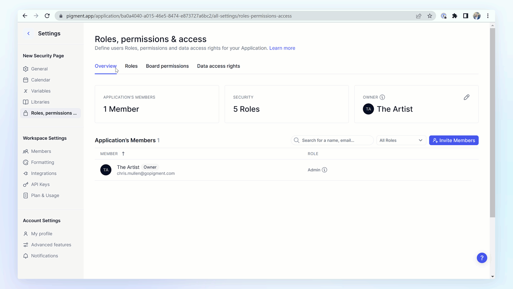Click the address bar URL

point(179,16)
